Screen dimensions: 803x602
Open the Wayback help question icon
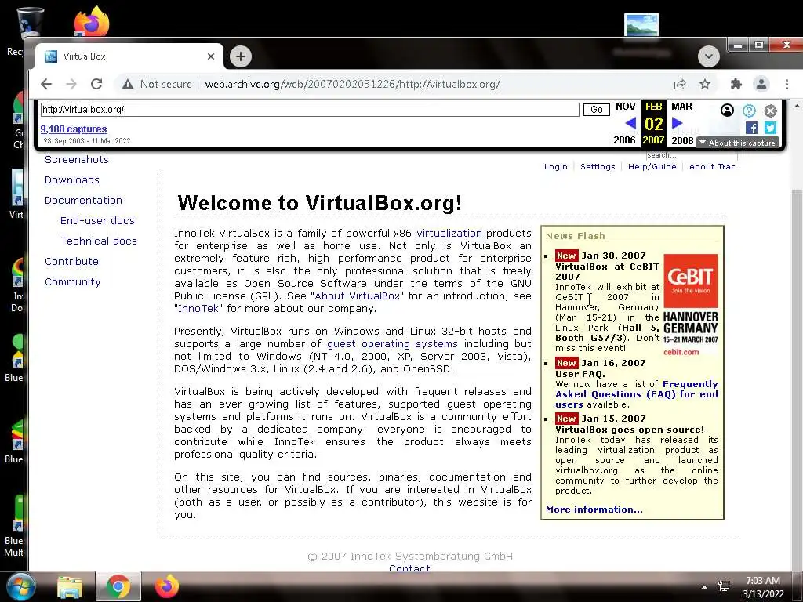(749, 111)
